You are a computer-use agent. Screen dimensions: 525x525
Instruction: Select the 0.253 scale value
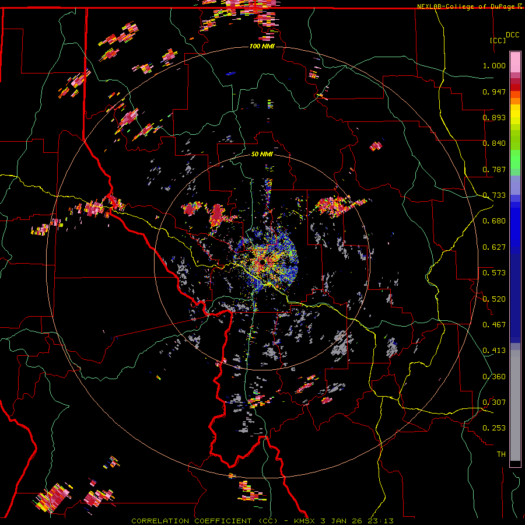pos(494,428)
